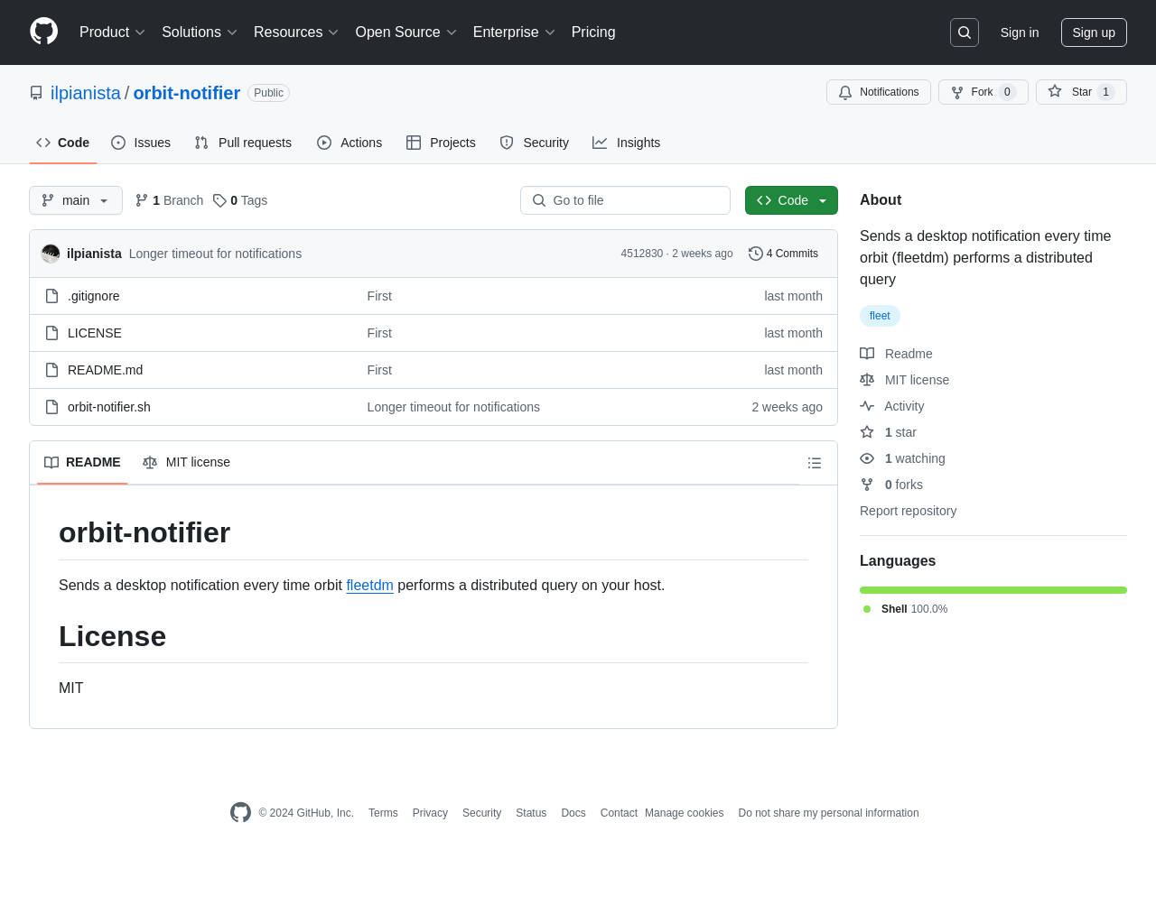Viewport: 1156px width, 924px height.
Task: Open the main branch selector dropdown
Action: tap(76, 200)
